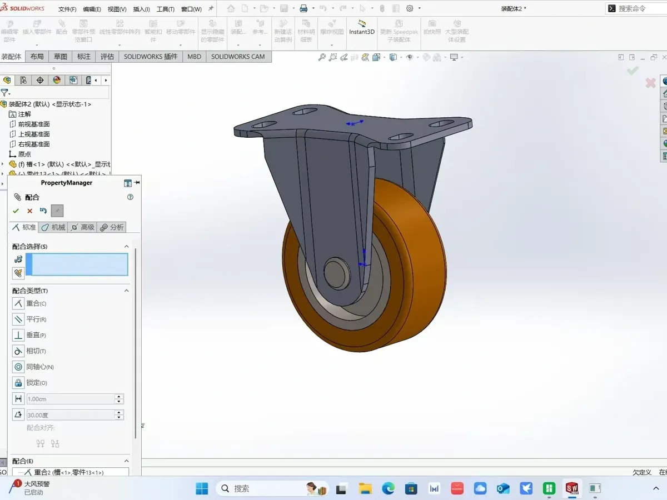This screenshot has width=667, height=500.
Task: Click the undo arrow in PropertyManager
Action: point(43,211)
